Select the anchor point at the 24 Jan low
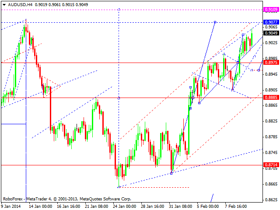 119,187
